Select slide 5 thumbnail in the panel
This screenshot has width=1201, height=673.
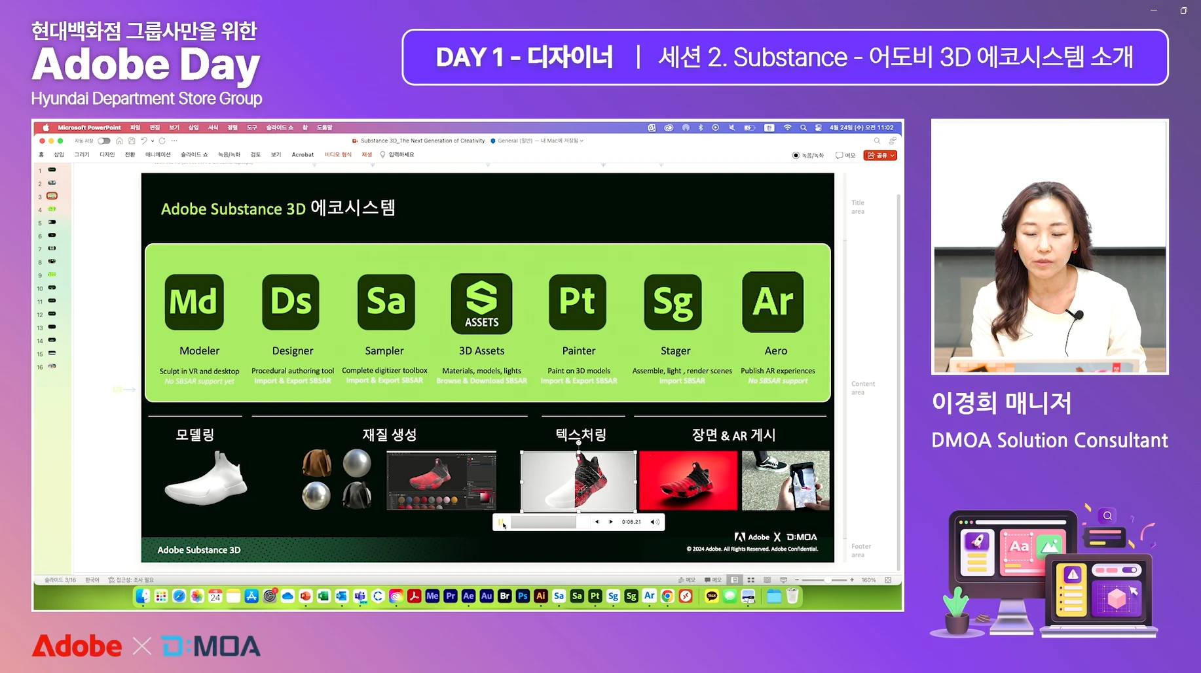(x=52, y=222)
